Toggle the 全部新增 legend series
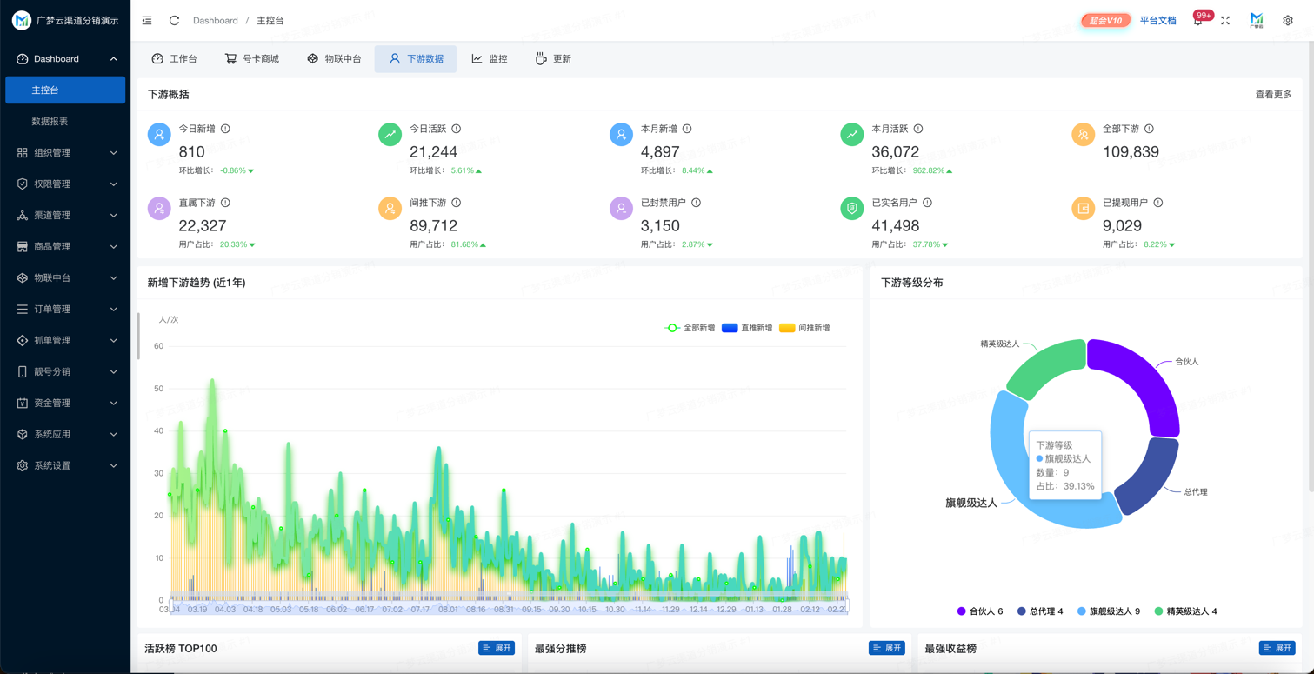 (690, 328)
